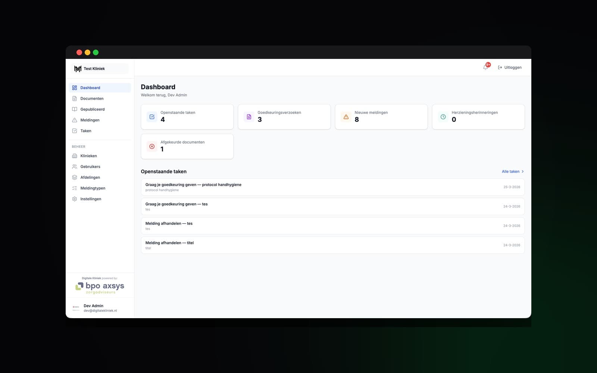Open the Alle taken link
597x373 pixels.
pyautogui.click(x=511, y=171)
